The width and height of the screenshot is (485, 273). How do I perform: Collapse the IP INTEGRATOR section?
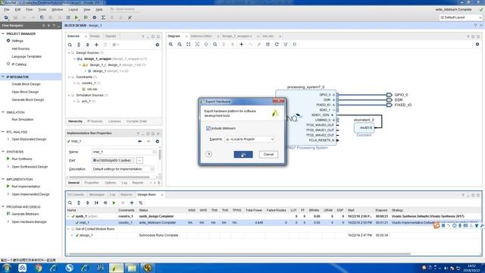point(3,77)
